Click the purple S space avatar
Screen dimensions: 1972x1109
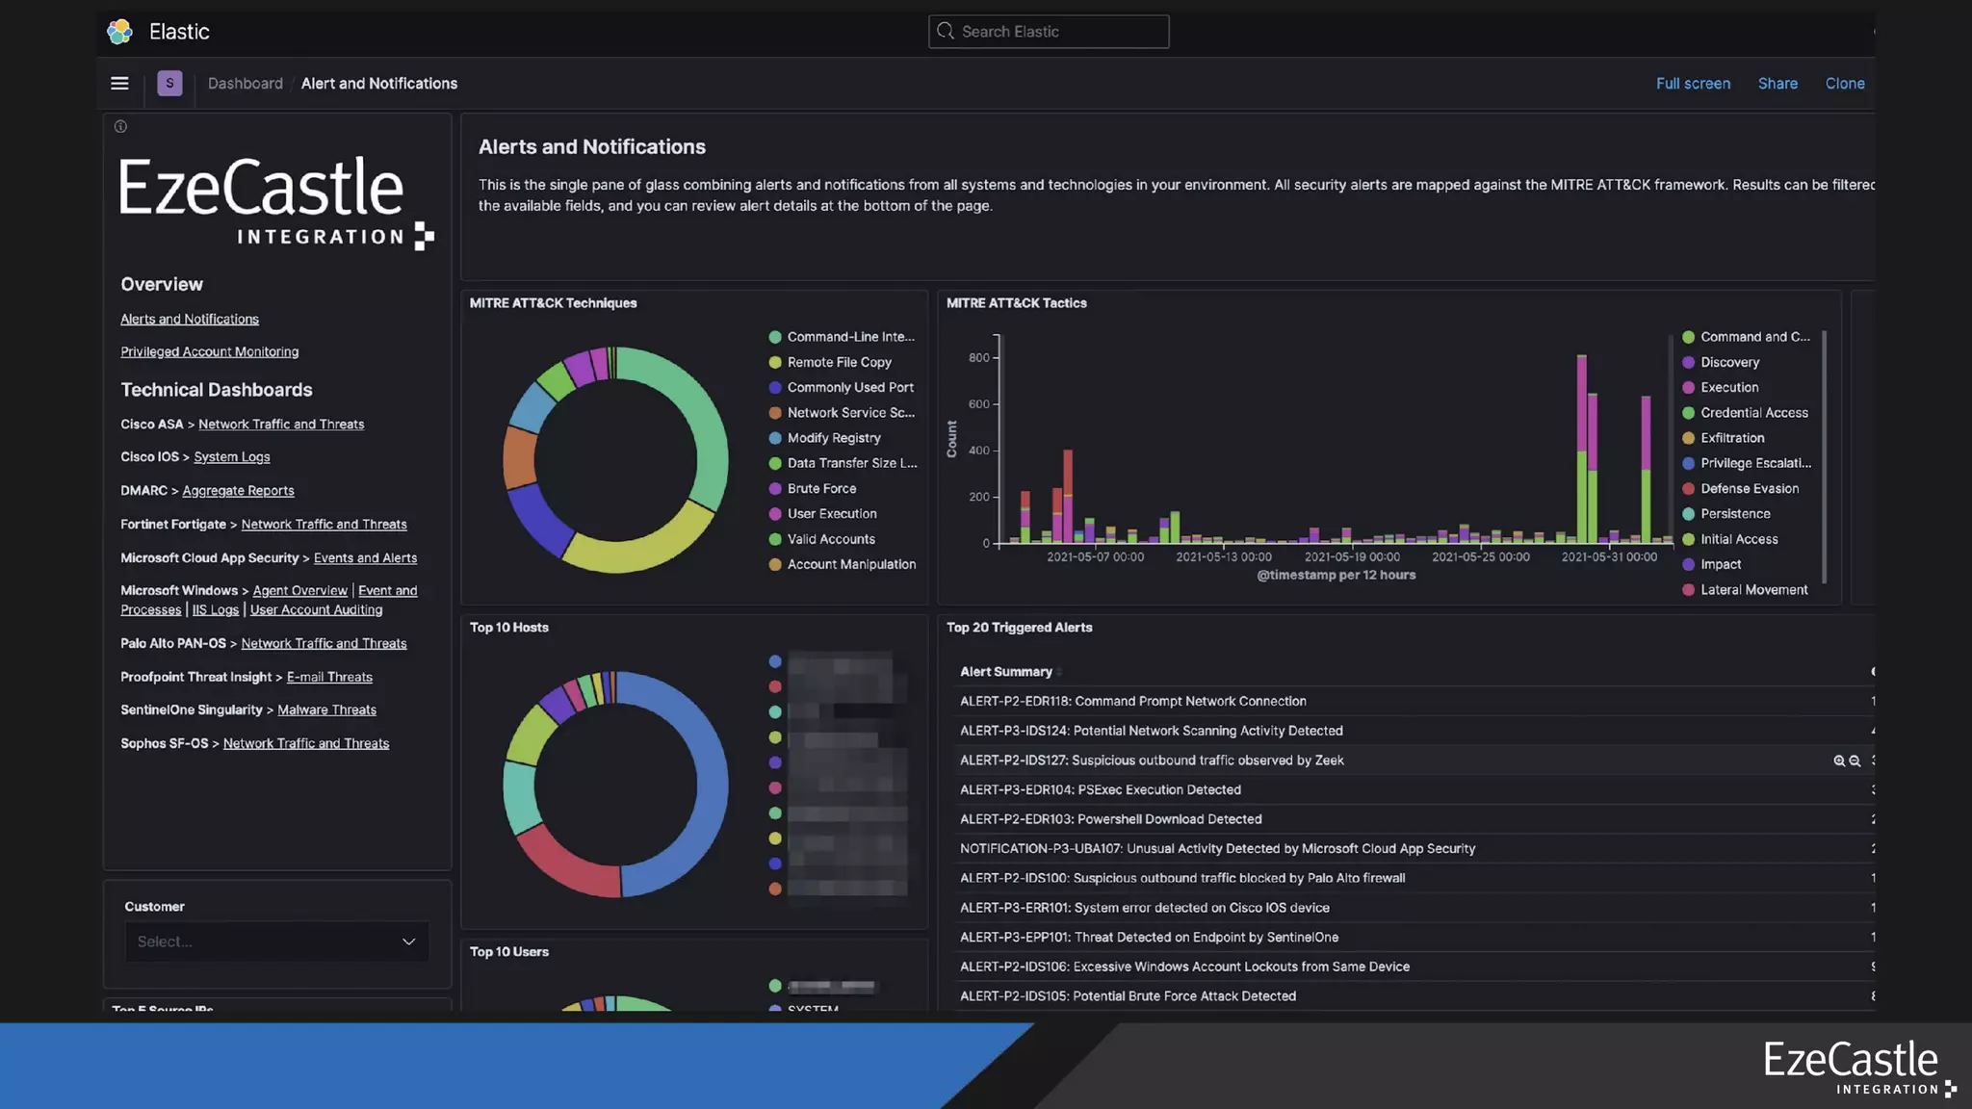click(x=169, y=84)
